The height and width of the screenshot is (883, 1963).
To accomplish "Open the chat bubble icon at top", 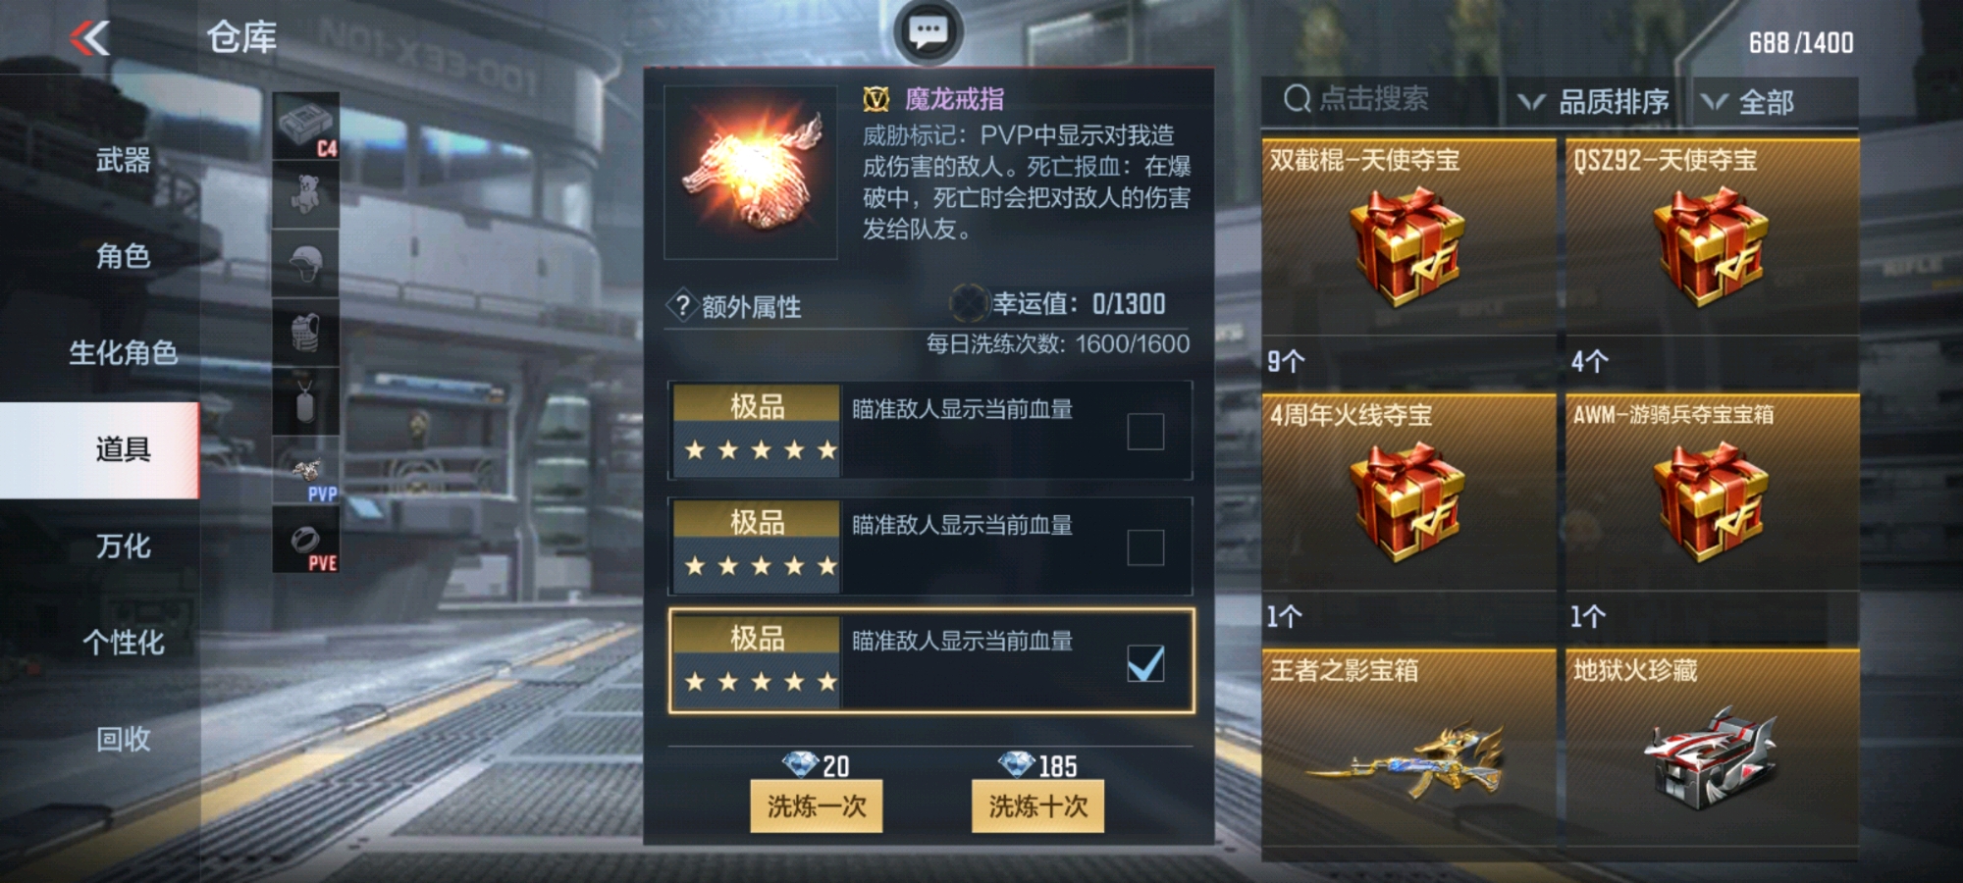I will pos(928,32).
